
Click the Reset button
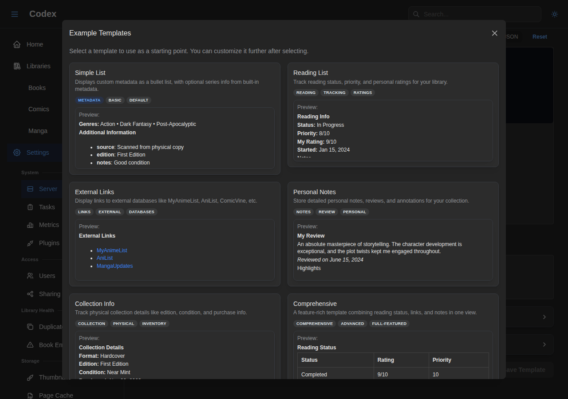tap(540, 37)
